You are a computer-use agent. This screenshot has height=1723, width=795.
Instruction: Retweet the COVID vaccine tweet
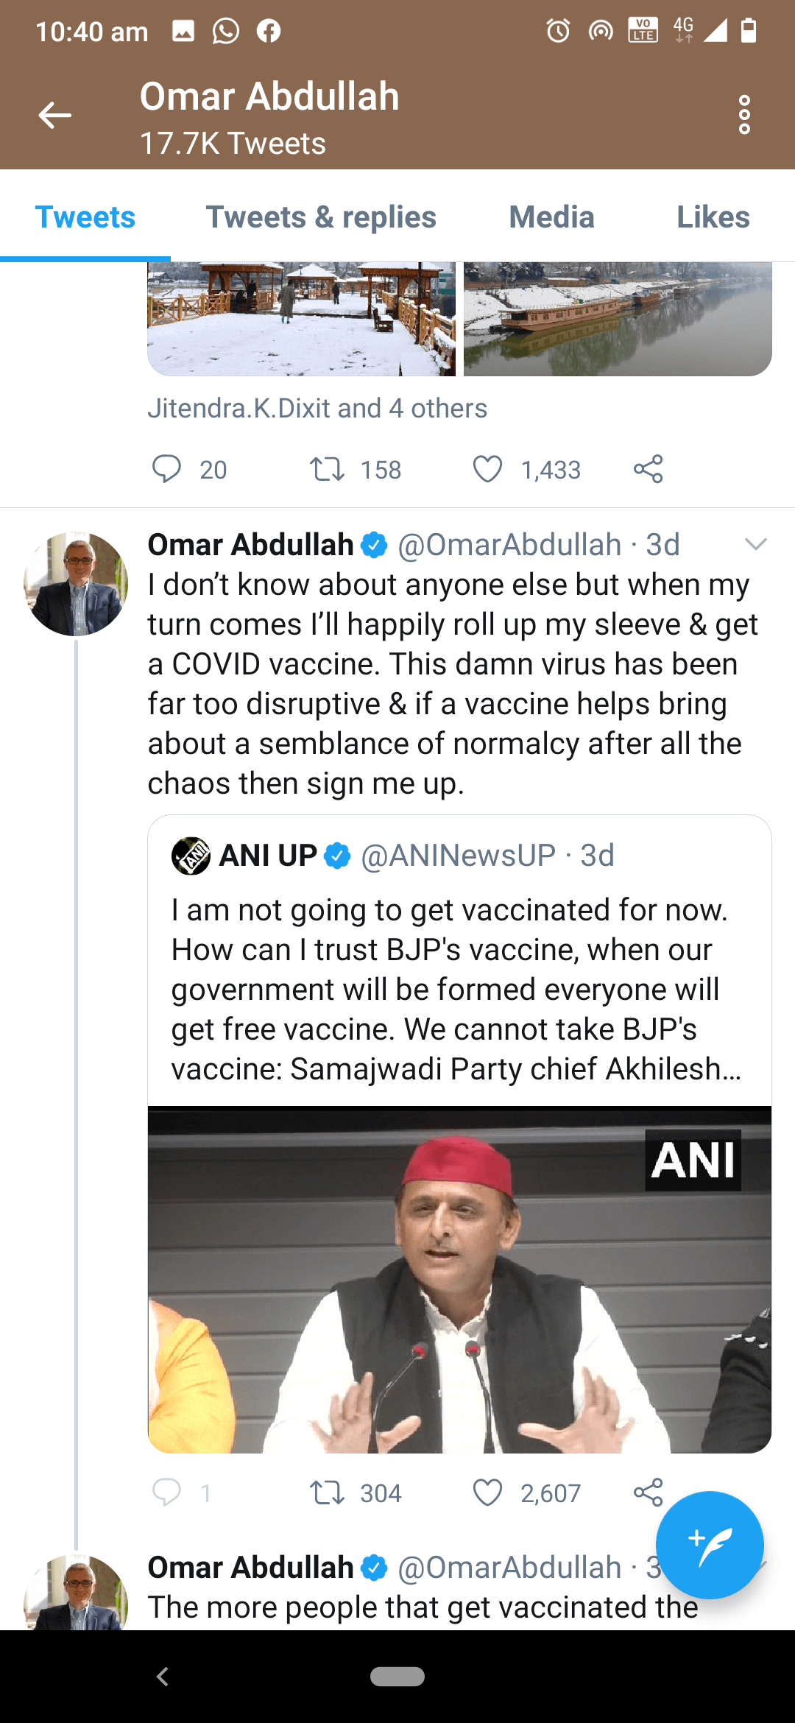(x=328, y=1493)
